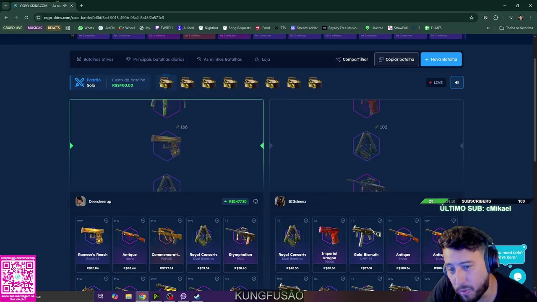The height and width of the screenshot is (302, 537).
Task: Open the MÚSICAS bookmark folder
Action: (x=35, y=28)
